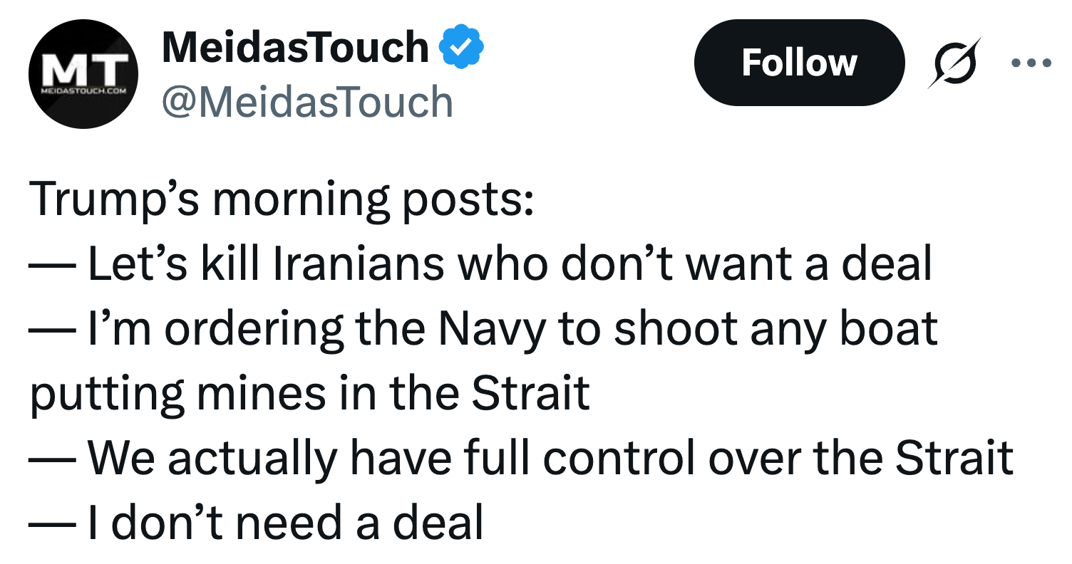Click the word "boat" in the tweet
Screen dimensions: 1072x564
[x=892, y=328]
